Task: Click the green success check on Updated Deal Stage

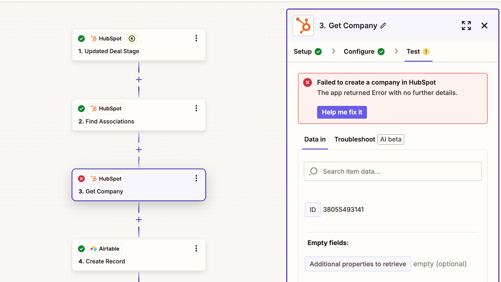Action: (x=81, y=39)
